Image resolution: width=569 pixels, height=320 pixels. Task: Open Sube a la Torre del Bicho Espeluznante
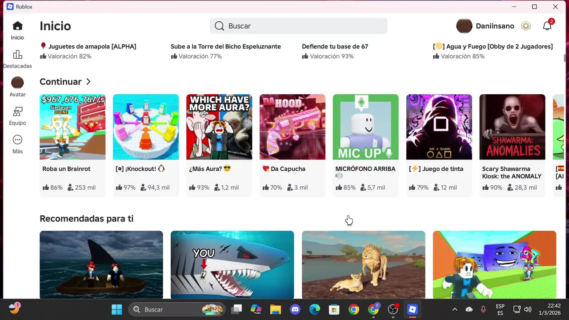(226, 46)
